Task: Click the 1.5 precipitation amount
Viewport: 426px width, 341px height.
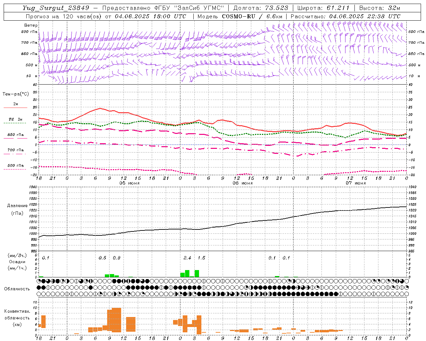Action: coord(202,258)
